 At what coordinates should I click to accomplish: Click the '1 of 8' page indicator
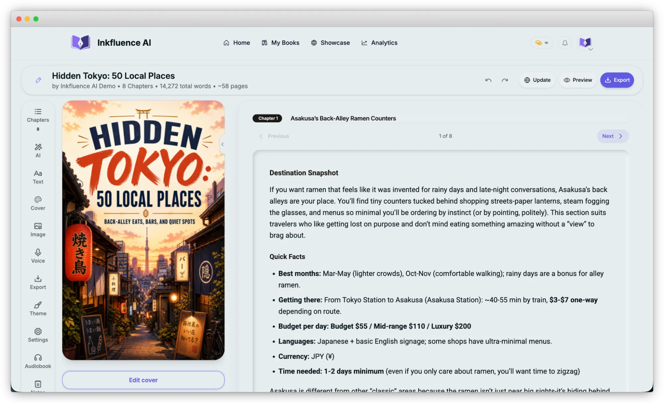[x=445, y=136]
